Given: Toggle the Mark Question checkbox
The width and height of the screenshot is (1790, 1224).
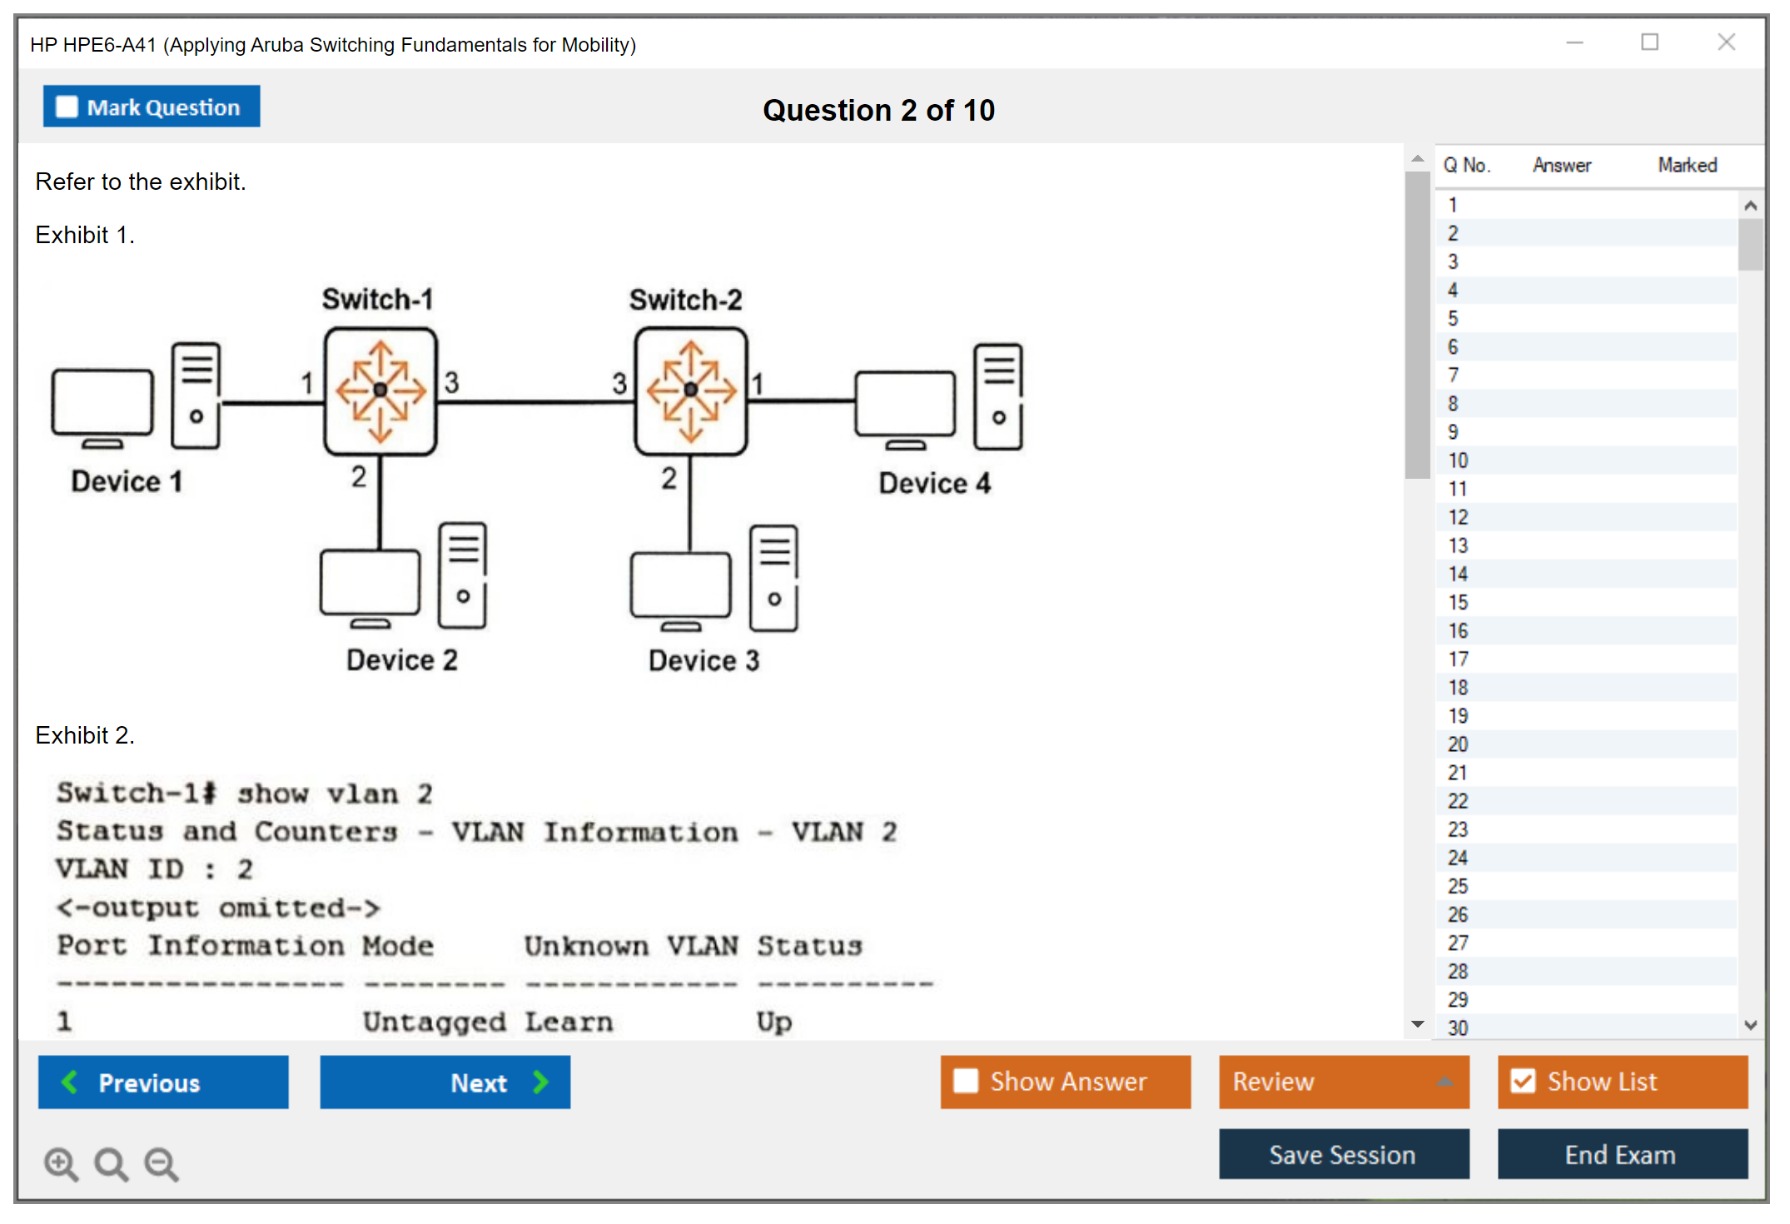Looking at the screenshot, I should coord(67,107).
